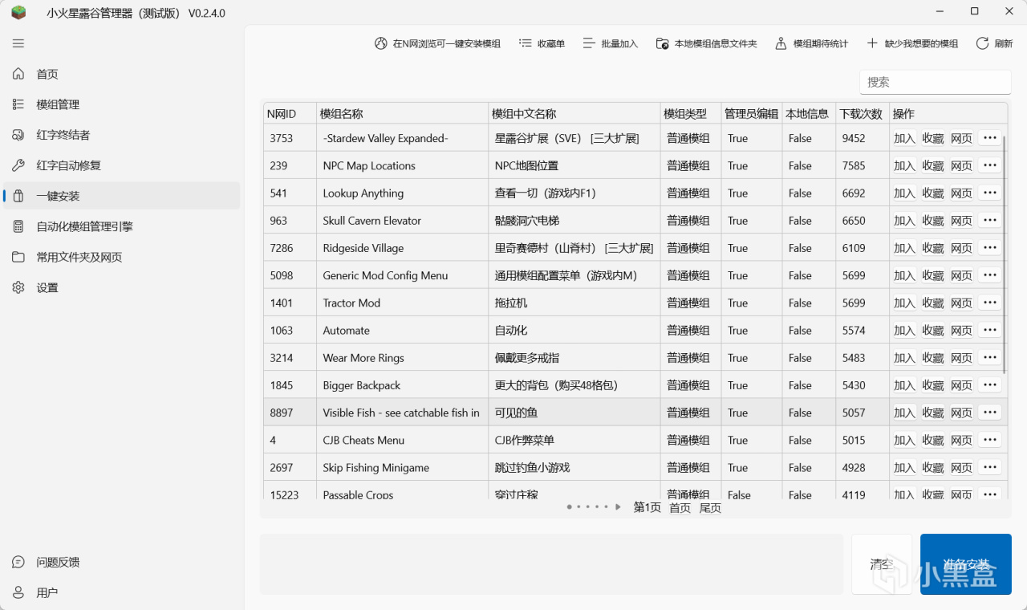This screenshot has height=610, width=1027.
Task: Select 一键安装 in the sidebar
Action: (122, 196)
